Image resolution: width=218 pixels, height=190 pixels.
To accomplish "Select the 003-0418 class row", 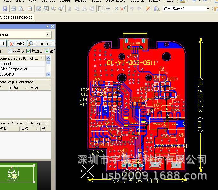I will 23,74.
